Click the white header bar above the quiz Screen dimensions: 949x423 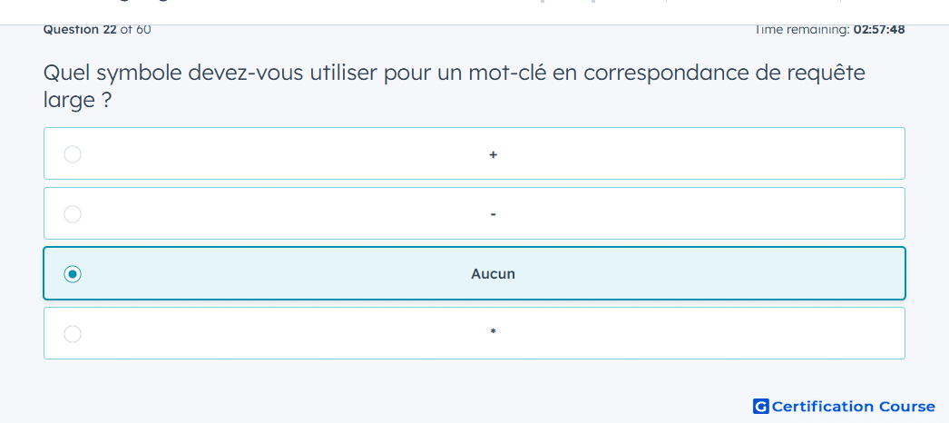pyautogui.click(x=474, y=12)
